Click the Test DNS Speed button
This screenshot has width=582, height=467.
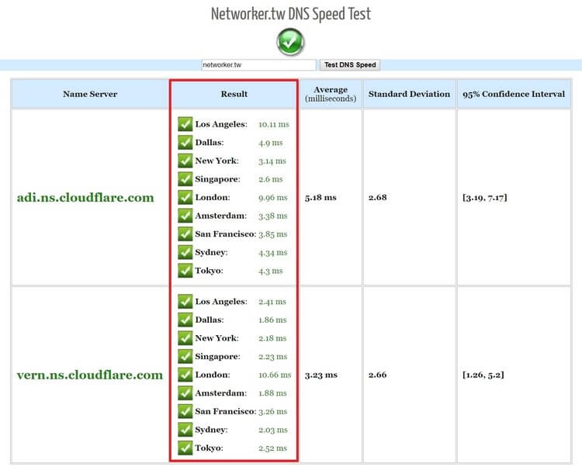350,65
